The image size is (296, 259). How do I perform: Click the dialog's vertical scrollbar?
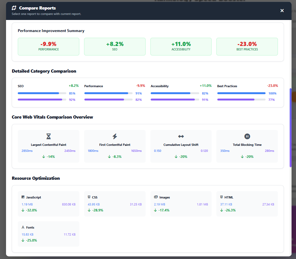pos(290,127)
